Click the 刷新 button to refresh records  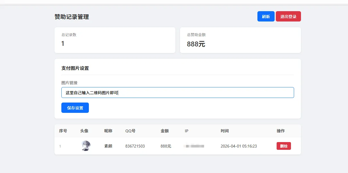click(265, 16)
